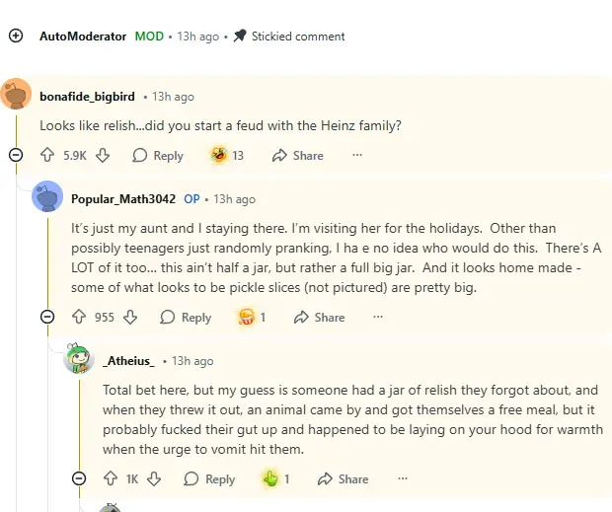Viewport: 612px width, 512px height.
Task: Open more options on bonafide_bigbird's comment
Action: pyautogui.click(x=357, y=155)
